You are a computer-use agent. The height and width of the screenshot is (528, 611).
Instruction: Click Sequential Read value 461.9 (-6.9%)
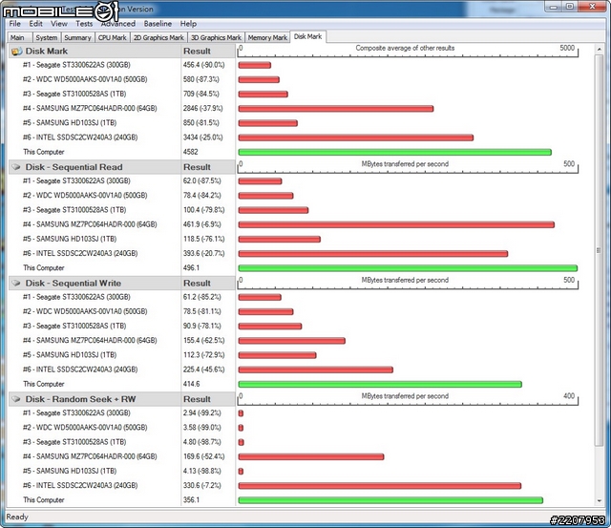click(201, 224)
